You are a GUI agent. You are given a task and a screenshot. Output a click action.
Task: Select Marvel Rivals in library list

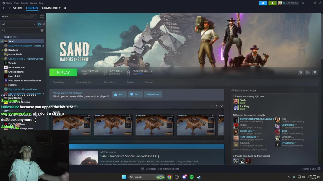(15, 54)
